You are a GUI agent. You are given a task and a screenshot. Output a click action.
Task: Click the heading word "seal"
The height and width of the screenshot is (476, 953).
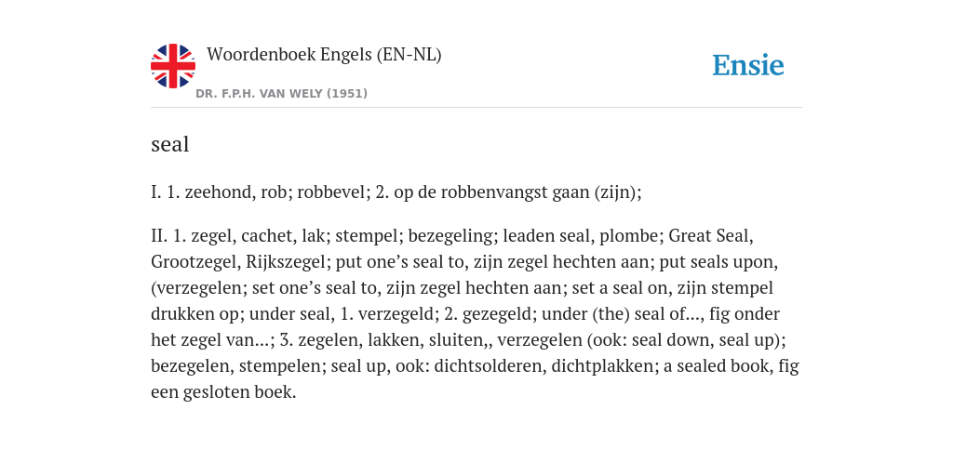coord(170,144)
